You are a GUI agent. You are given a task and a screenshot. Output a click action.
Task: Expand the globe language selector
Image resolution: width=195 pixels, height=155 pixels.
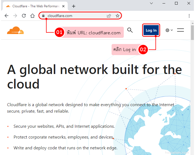(169, 30)
